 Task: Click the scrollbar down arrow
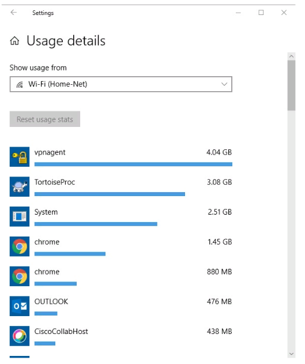point(292,354)
